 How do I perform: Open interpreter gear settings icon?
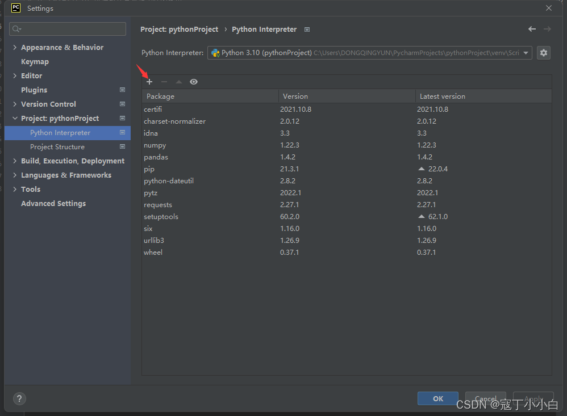[544, 53]
